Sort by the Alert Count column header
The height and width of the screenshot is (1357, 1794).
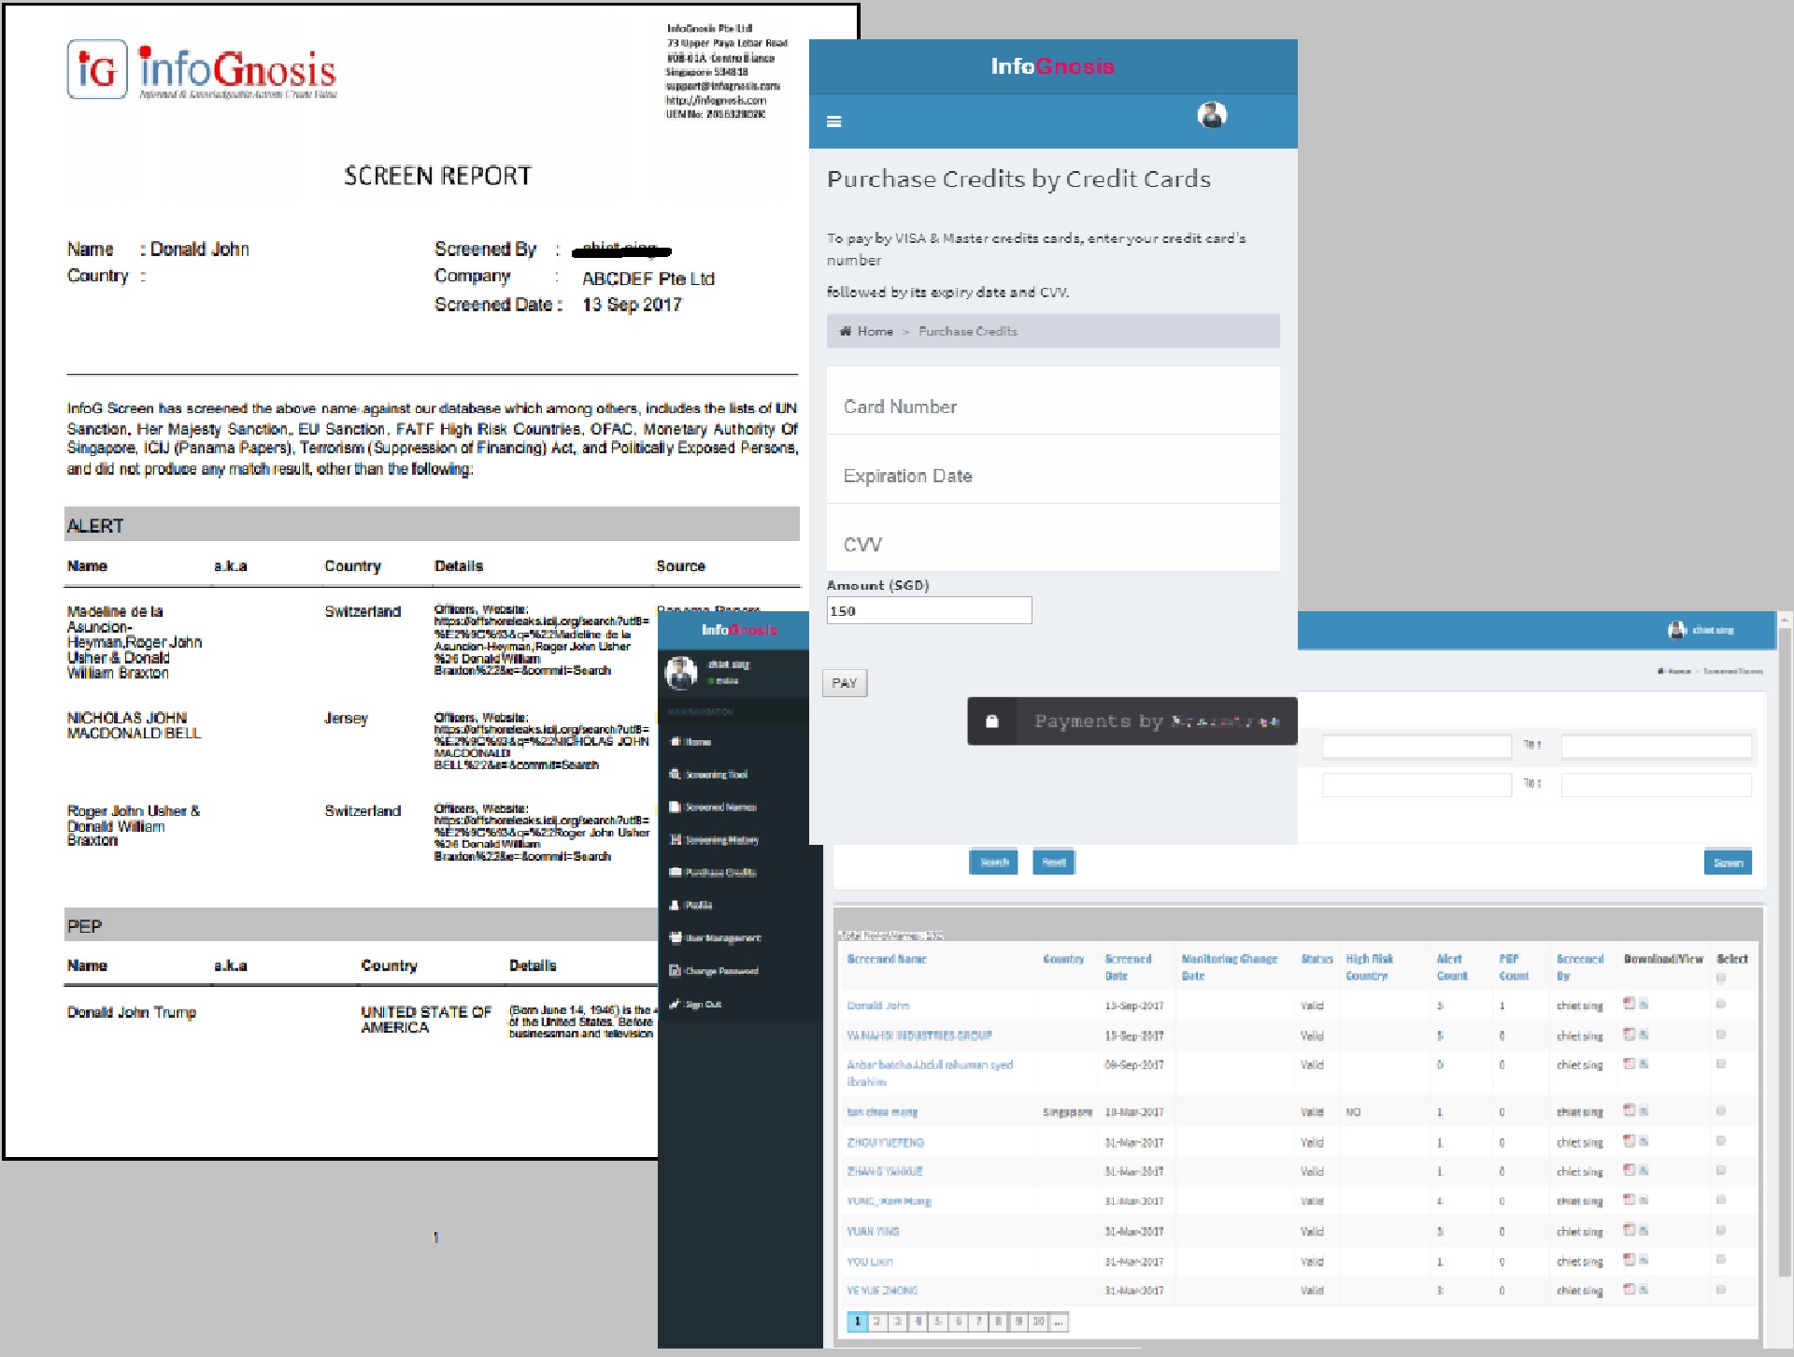pos(1451,967)
